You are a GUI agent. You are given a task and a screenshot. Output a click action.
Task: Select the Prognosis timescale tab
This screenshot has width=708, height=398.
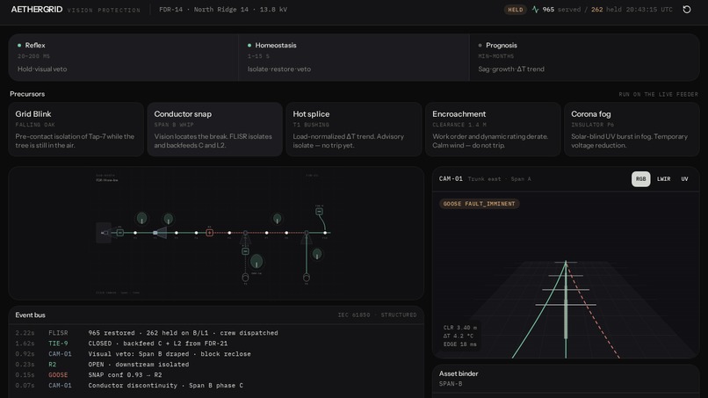coord(584,57)
